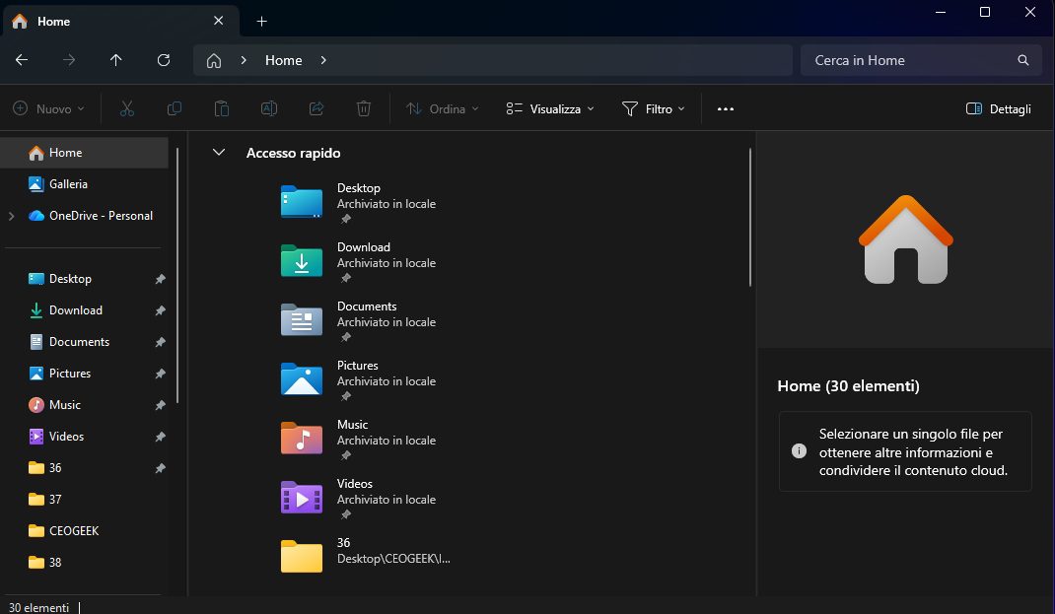1055x614 pixels.
Task: Click the "Home (30 elementi)" heading
Action: point(849,386)
